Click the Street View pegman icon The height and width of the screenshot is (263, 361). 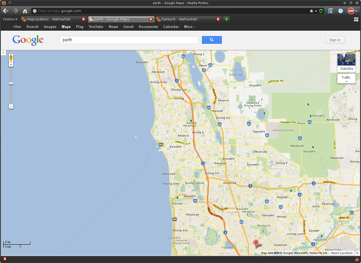pos(11,58)
